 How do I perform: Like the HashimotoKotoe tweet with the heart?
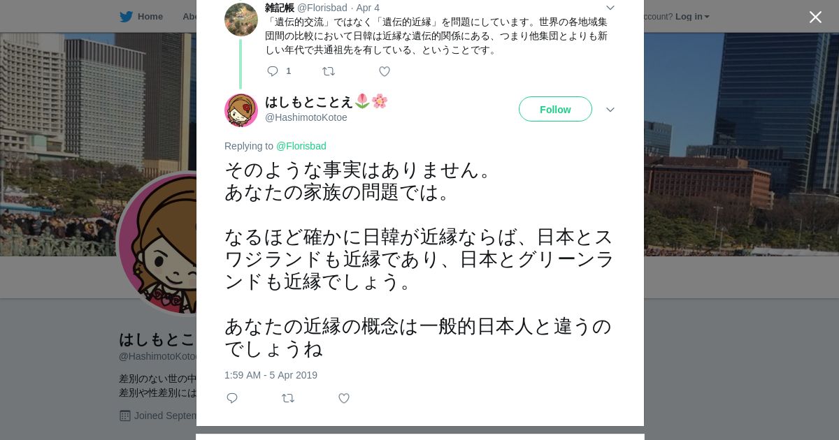344,398
